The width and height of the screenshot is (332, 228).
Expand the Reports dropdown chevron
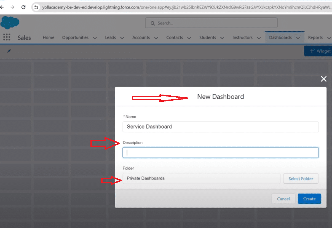[x=329, y=38]
